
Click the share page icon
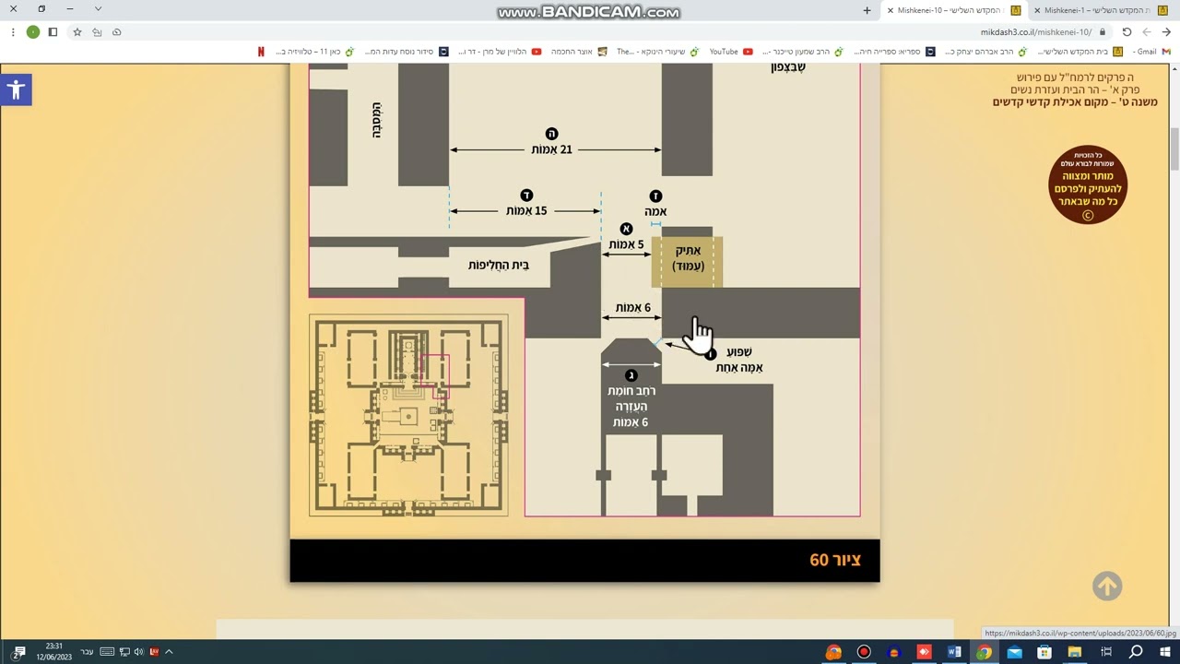click(x=97, y=31)
